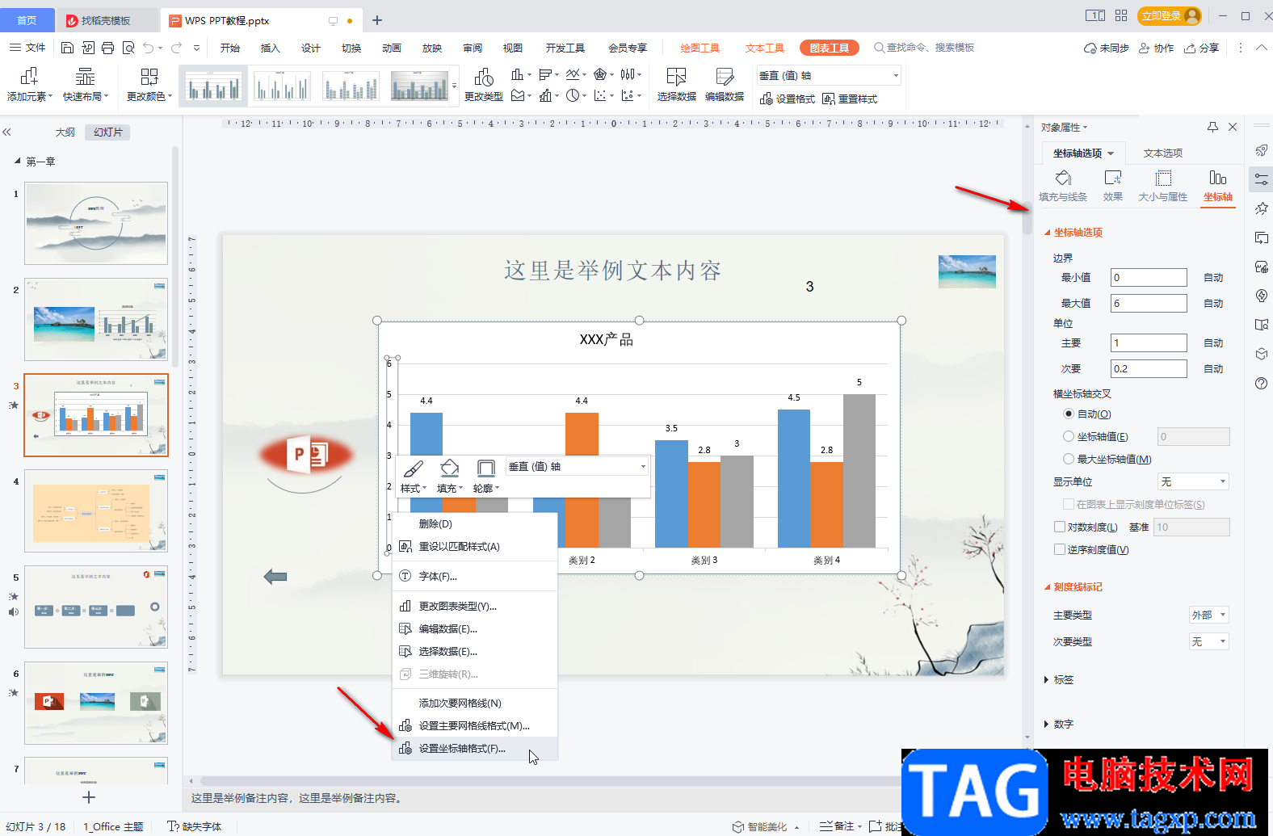The width and height of the screenshot is (1273, 836).
Task: Click the lightning bulb icon in sidebar
Action: point(1261,296)
